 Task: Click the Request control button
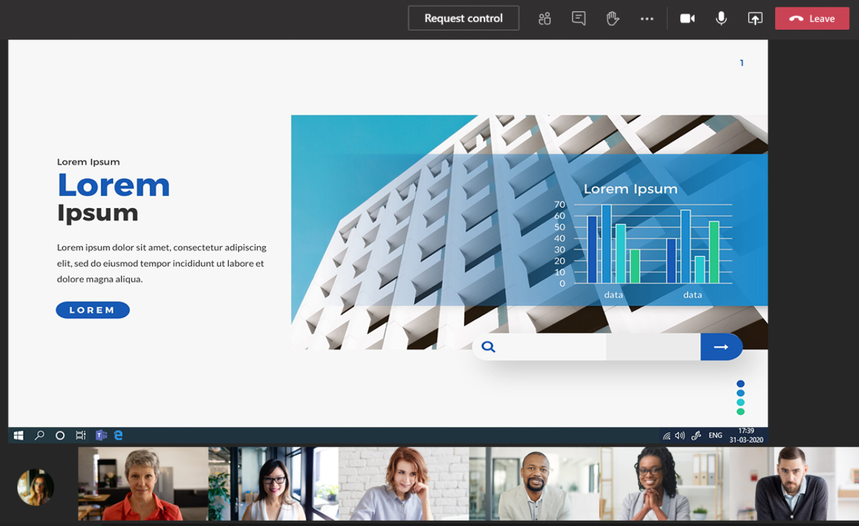tap(463, 18)
